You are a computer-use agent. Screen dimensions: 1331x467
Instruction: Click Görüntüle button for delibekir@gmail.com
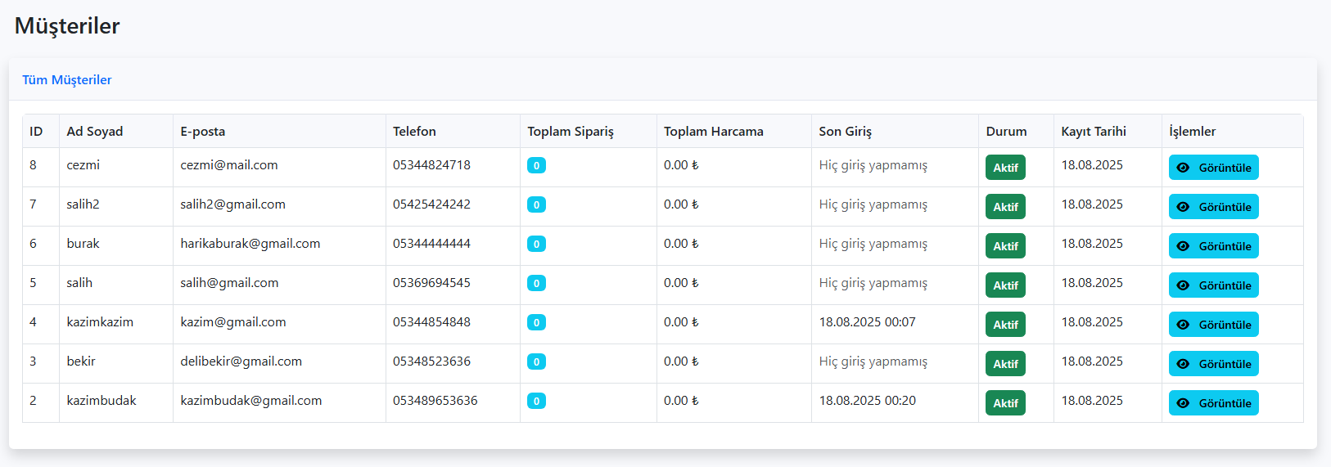[x=1214, y=364]
